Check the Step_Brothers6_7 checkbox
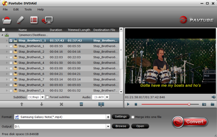Screen dimensions: 217x137 11,79
